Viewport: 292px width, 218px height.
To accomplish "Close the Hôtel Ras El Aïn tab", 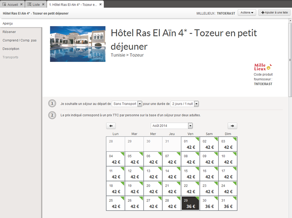I will point(100,4).
